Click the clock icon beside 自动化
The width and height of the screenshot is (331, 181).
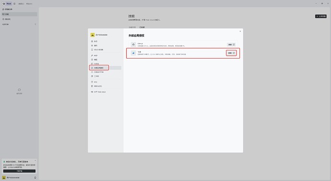pos(3,19)
